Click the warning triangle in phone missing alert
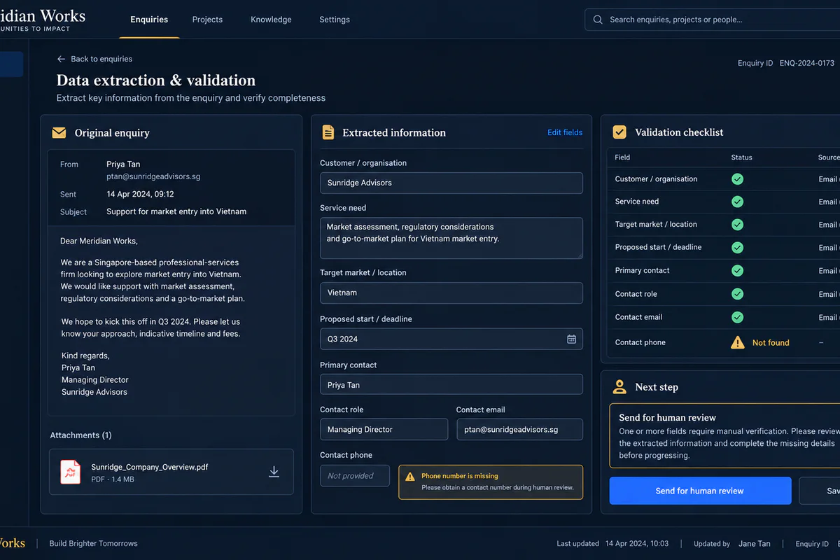Image resolution: width=840 pixels, height=560 pixels. pyautogui.click(x=410, y=476)
